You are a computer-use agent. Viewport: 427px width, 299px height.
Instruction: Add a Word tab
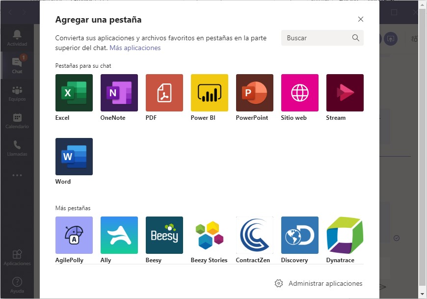74,156
